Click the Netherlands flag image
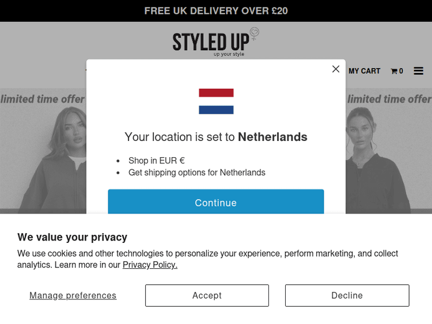The width and height of the screenshot is (432, 324). pos(216,101)
